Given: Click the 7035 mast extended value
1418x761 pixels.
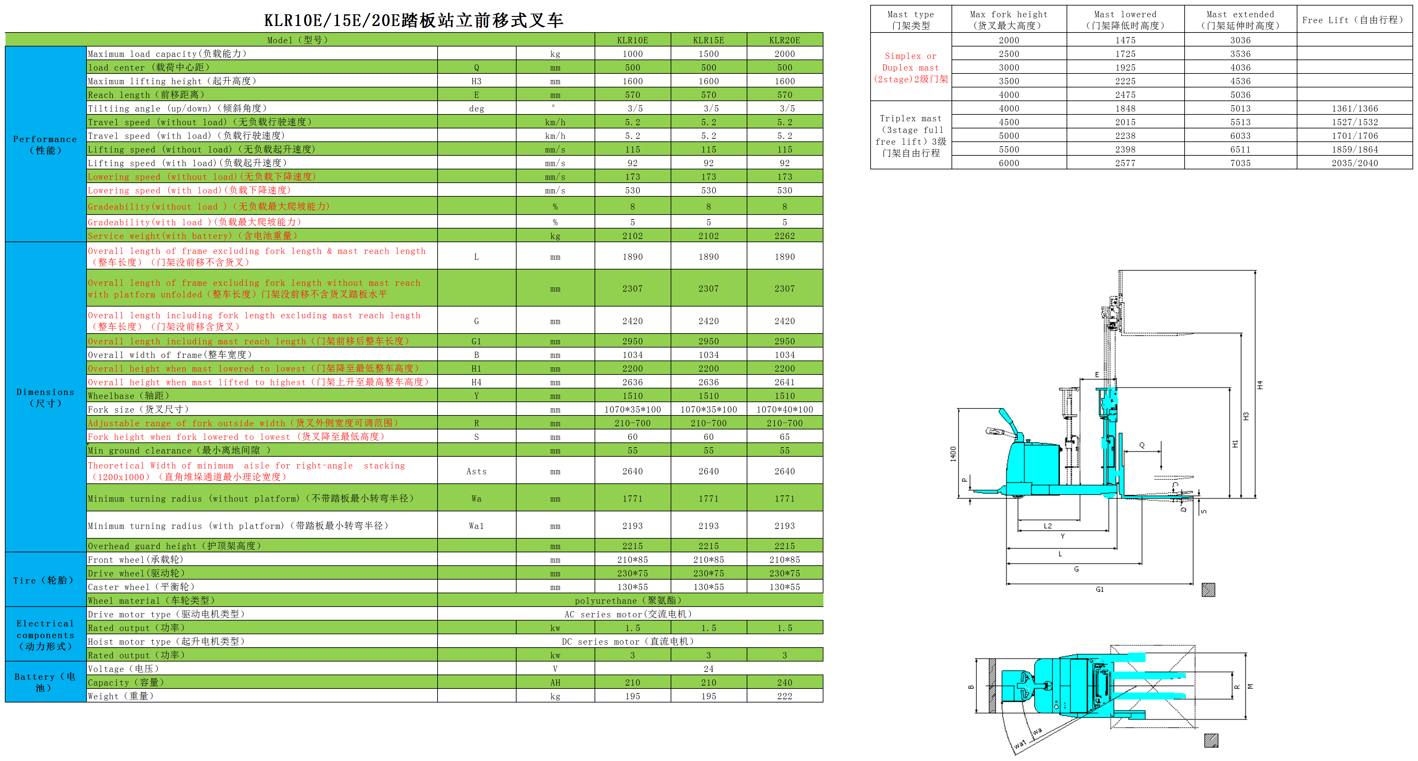Looking at the screenshot, I should point(1240,163).
